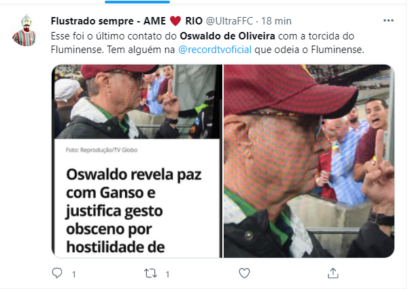View the retweet count number
Image resolution: width=412 pixels, height=289 pixels.
point(167,275)
